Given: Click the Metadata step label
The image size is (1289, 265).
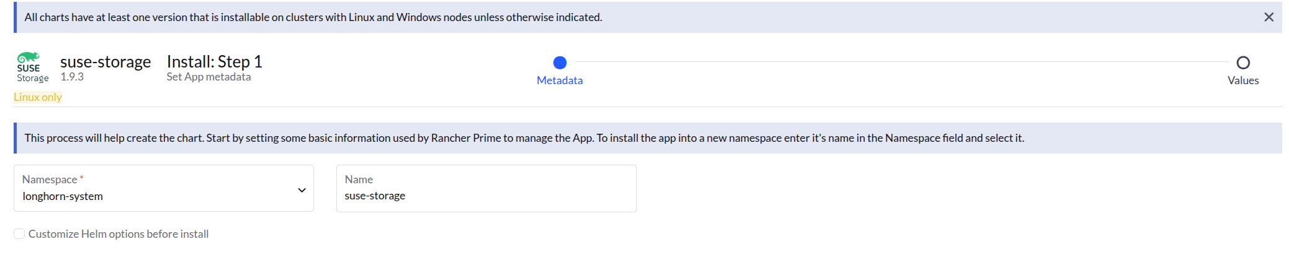Looking at the screenshot, I should pyautogui.click(x=560, y=80).
